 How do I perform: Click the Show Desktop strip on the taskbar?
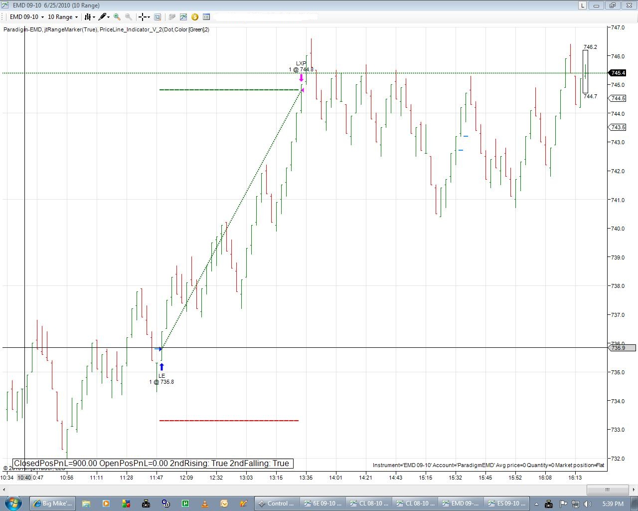pos(634,504)
